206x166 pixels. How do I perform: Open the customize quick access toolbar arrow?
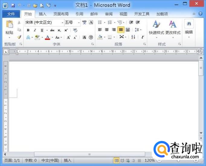(x=55, y=6)
